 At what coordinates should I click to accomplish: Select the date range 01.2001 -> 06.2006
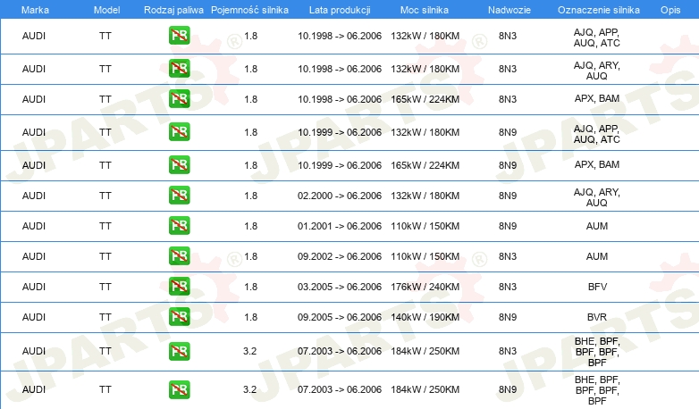click(x=340, y=226)
